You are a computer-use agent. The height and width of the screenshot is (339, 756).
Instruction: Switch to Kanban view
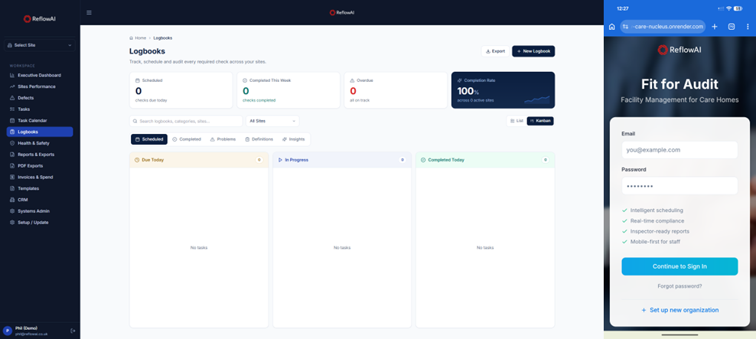point(540,121)
